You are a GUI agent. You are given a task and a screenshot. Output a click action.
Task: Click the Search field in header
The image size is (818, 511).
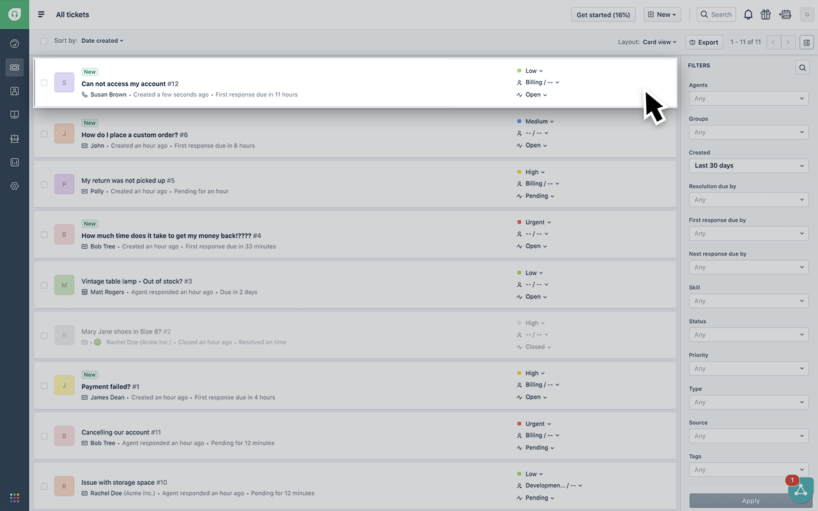[x=716, y=15]
